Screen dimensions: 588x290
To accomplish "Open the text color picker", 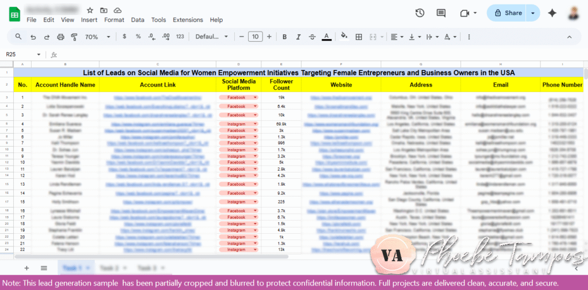I will [x=327, y=37].
